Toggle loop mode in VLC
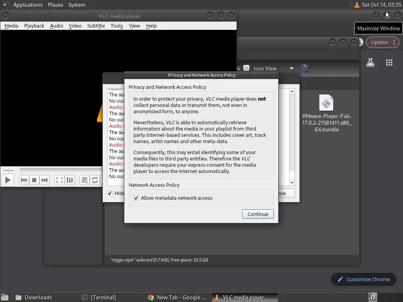This screenshot has height=302, width=403. pos(94,180)
